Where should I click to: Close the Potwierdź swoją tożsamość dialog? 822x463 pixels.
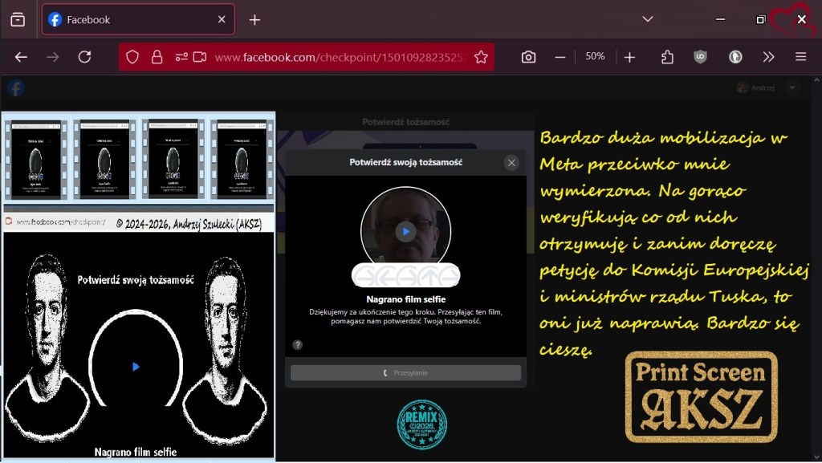tap(511, 163)
